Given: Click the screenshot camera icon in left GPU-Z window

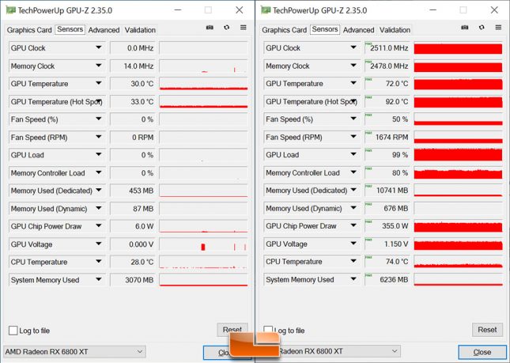Looking at the screenshot, I should (x=210, y=28).
